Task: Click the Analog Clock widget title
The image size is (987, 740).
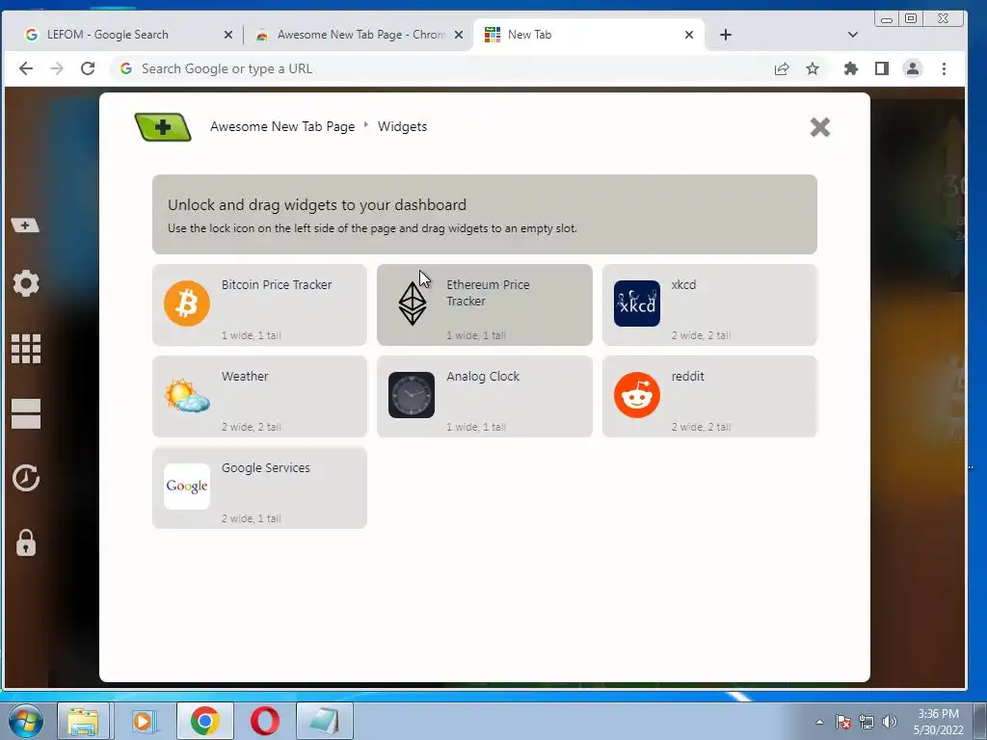Action: tap(483, 377)
